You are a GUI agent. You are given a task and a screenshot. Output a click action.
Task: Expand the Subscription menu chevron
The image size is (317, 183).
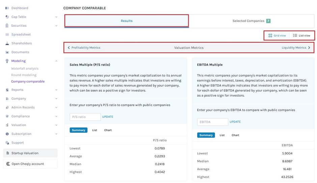(x=56, y=134)
